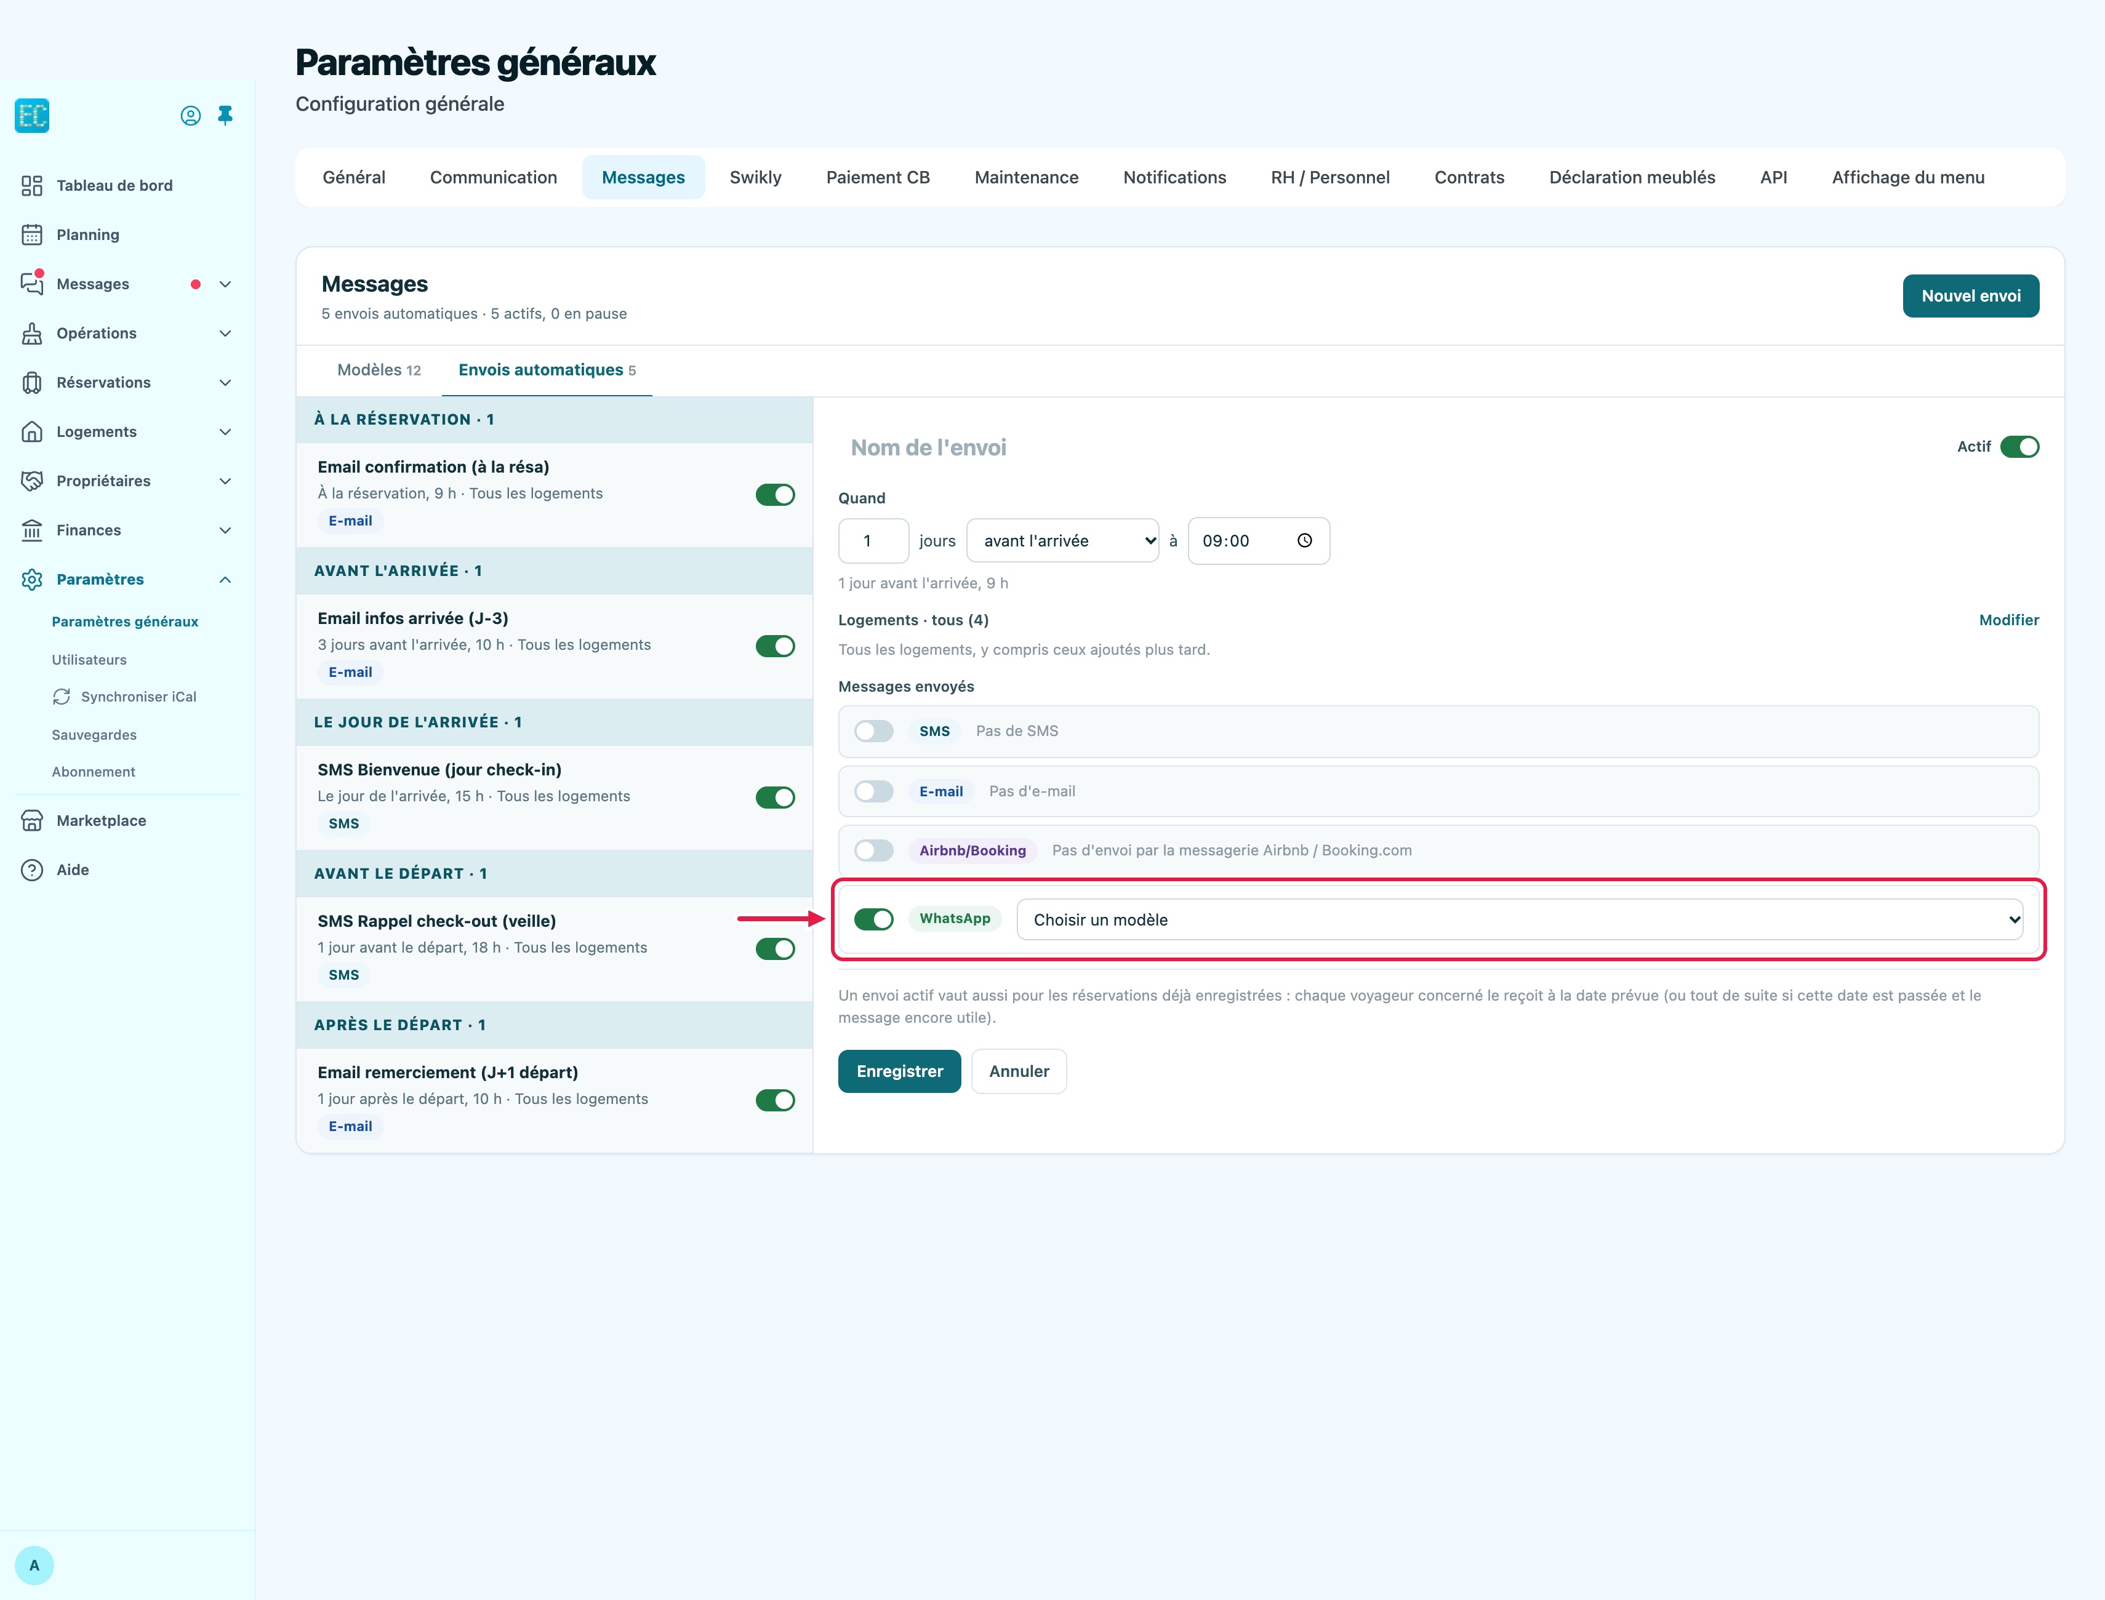The width and height of the screenshot is (2105, 1600).
Task: Enable the E-mail message toggle
Action: tap(873, 791)
